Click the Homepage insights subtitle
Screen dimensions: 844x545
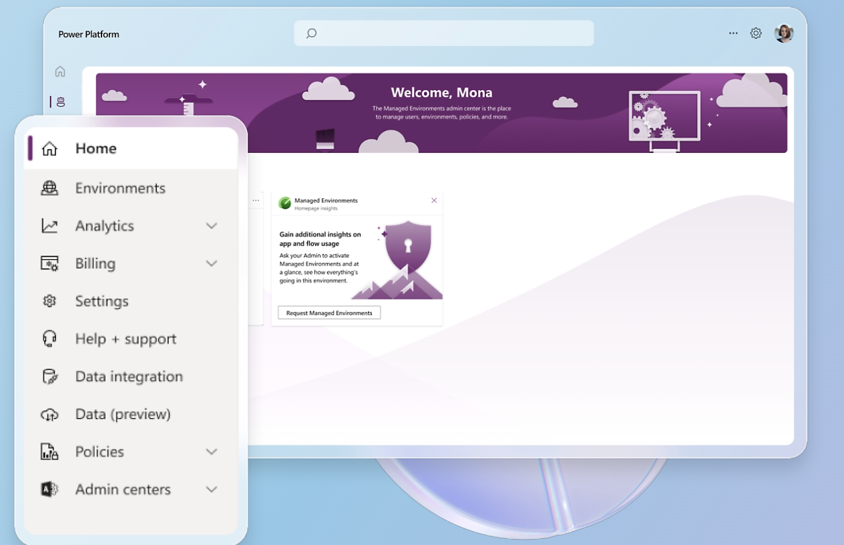pos(316,208)
